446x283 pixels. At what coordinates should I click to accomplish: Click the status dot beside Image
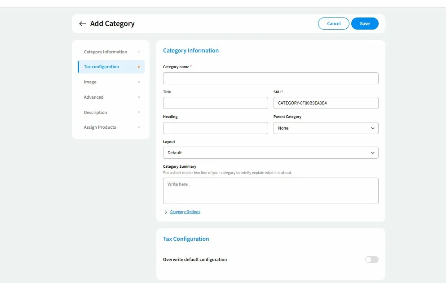[138, 82]
